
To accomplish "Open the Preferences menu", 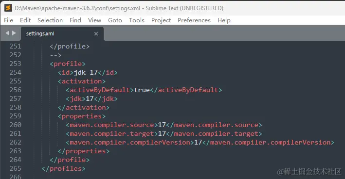I will [194, 20].
